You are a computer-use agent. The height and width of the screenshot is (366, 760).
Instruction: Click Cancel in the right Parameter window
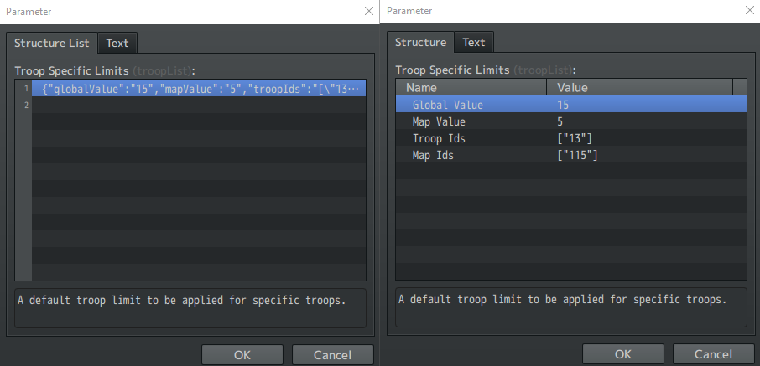[x=714, y=354]
